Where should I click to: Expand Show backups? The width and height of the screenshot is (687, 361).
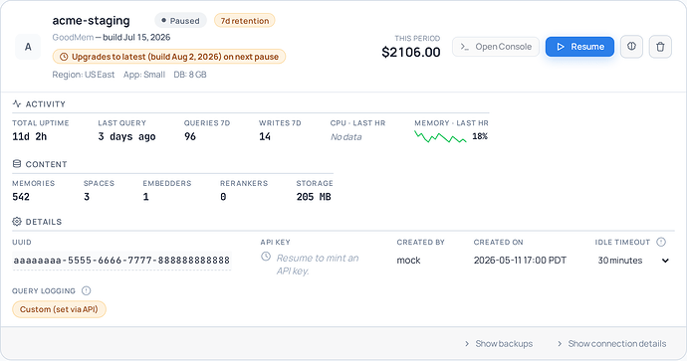click(499, 343)
